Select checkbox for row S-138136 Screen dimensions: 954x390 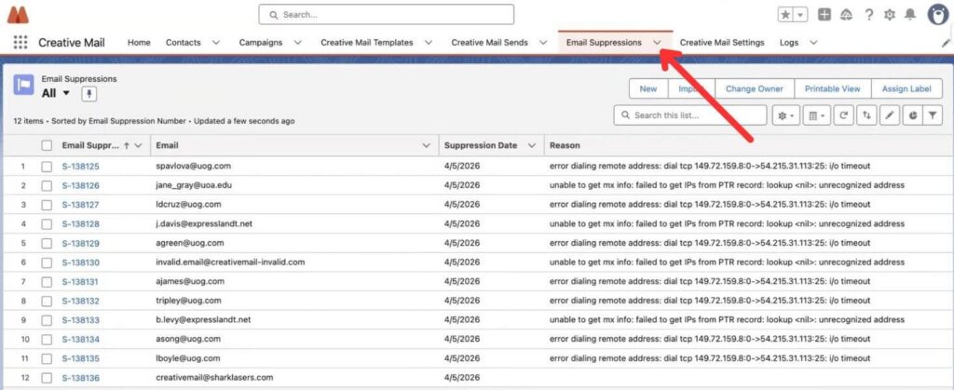47,379
